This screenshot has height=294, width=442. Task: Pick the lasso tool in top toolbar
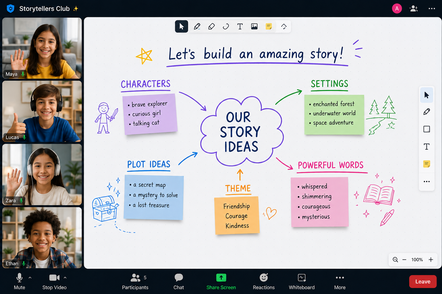(x=226, y=26)
